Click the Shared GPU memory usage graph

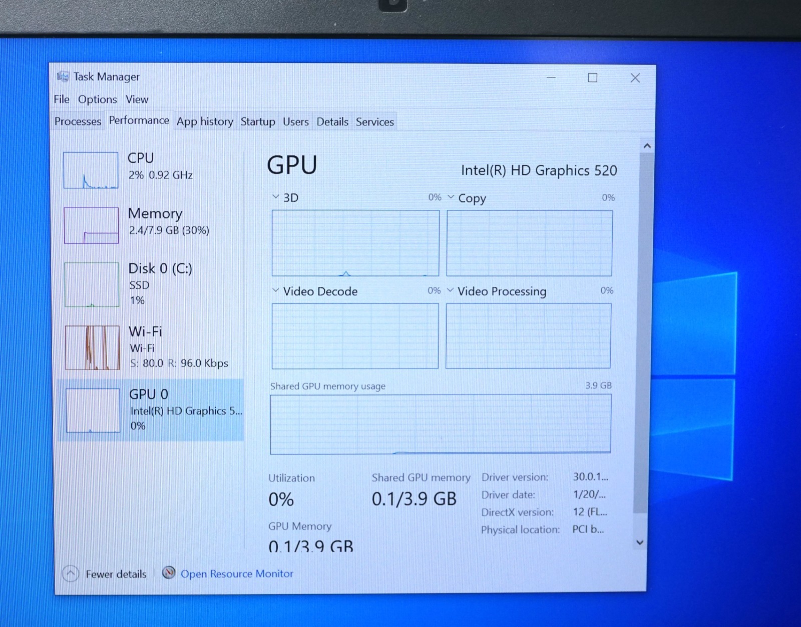[441, 424]
